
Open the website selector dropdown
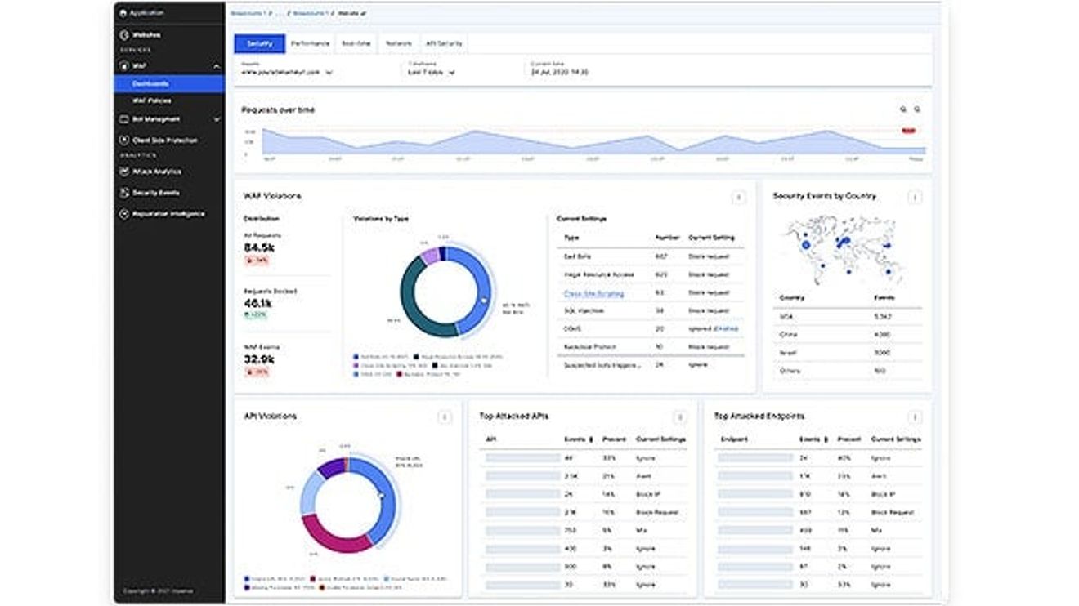287,72
